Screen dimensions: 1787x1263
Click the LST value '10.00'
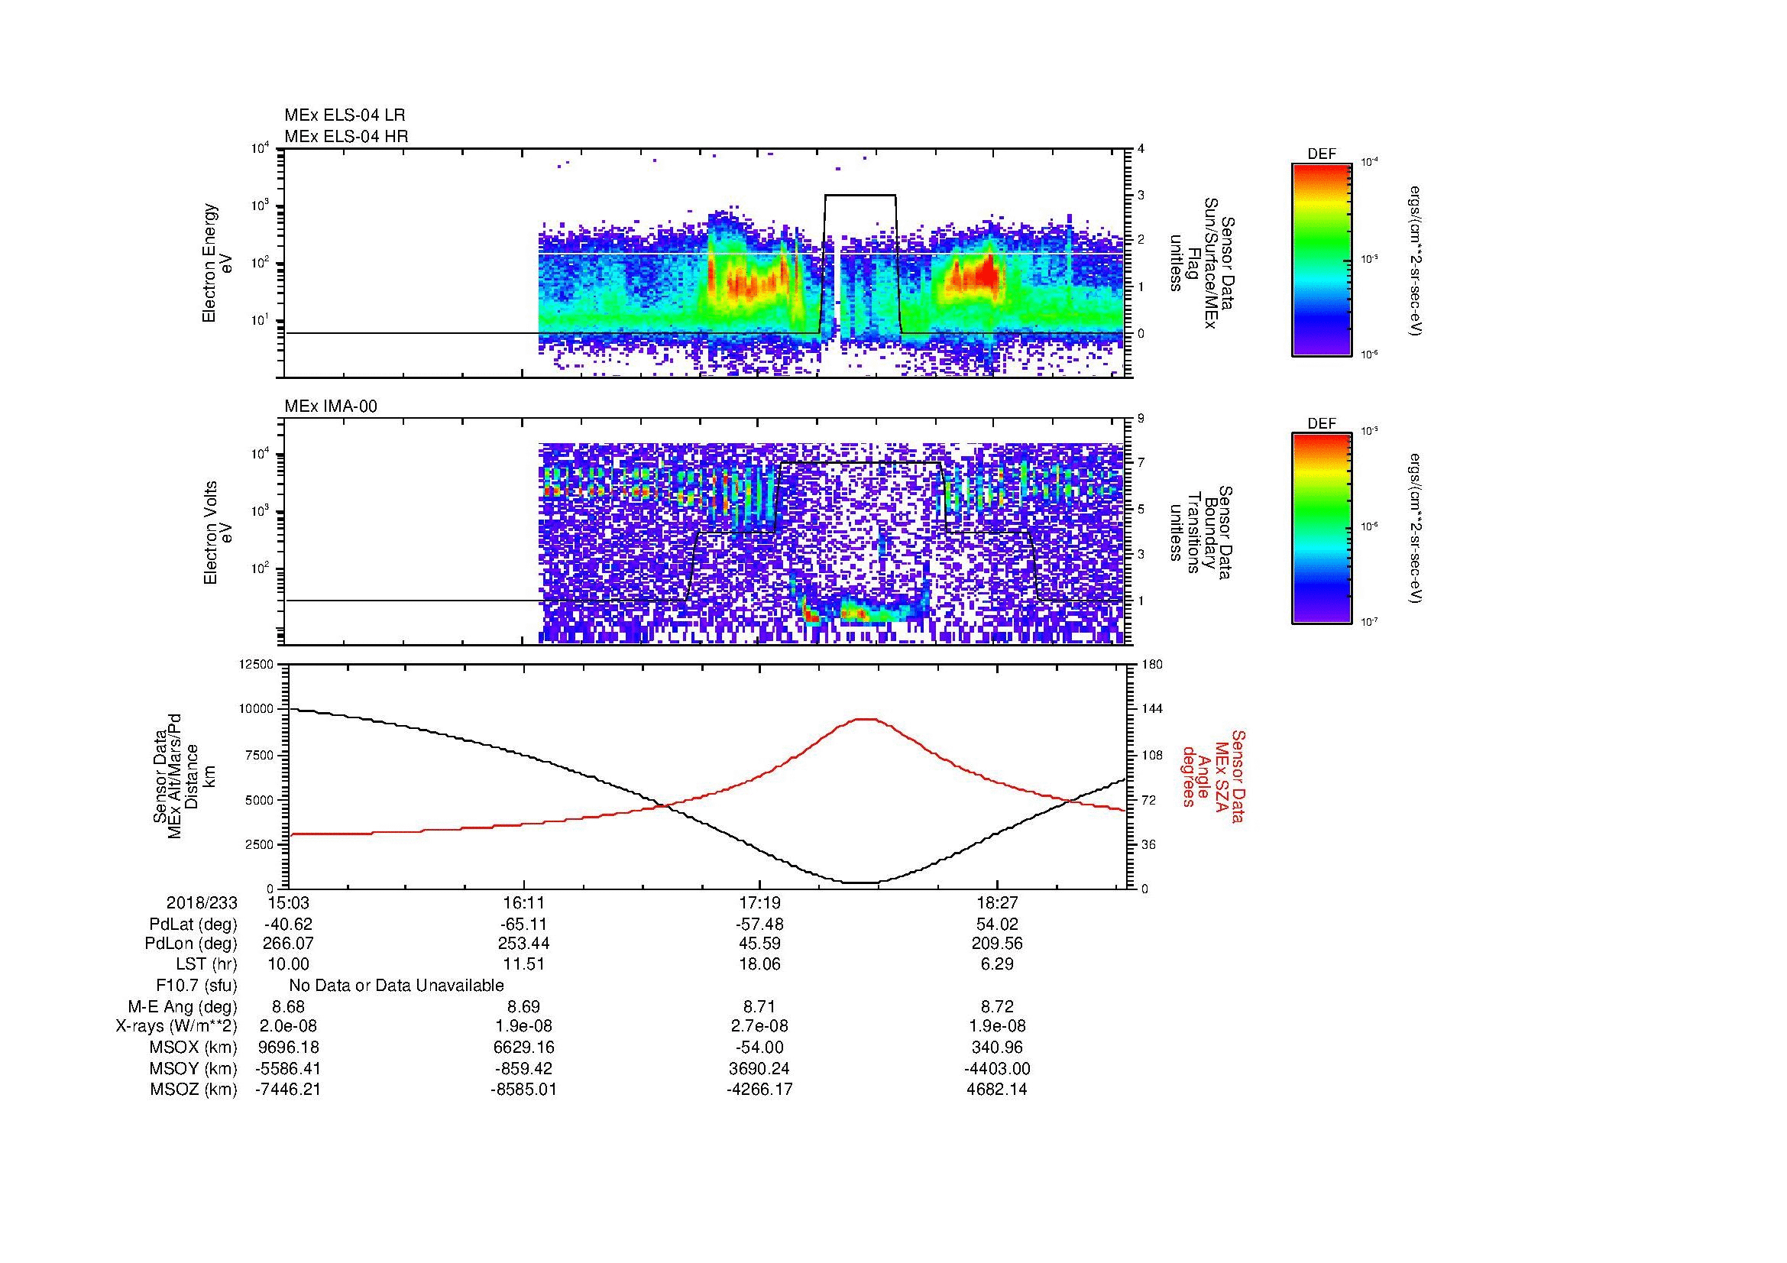[x=289, y=964]
